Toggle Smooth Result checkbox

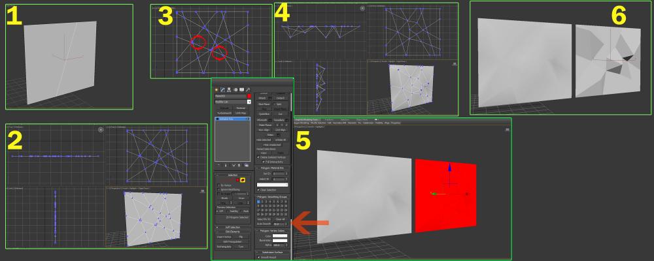(x=258, y=257)
